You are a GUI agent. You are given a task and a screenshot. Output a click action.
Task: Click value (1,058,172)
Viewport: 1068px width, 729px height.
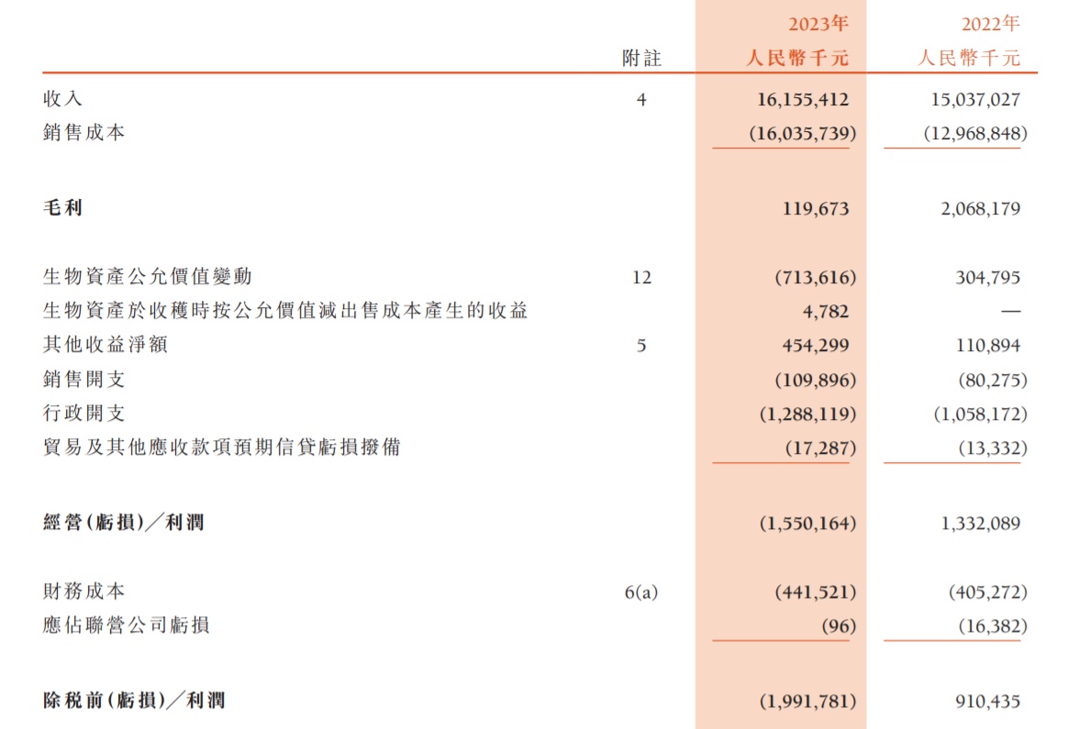click(980, 414)
